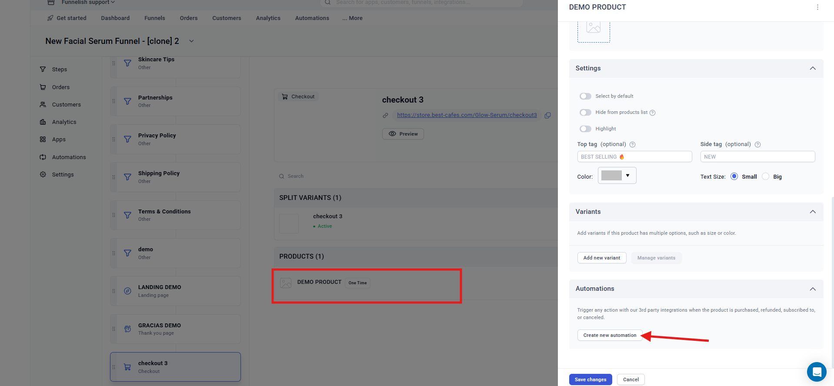Screen dimensions: 834x386
Task: Turn on the Highlight toggle
Action: tap(585, 129)
